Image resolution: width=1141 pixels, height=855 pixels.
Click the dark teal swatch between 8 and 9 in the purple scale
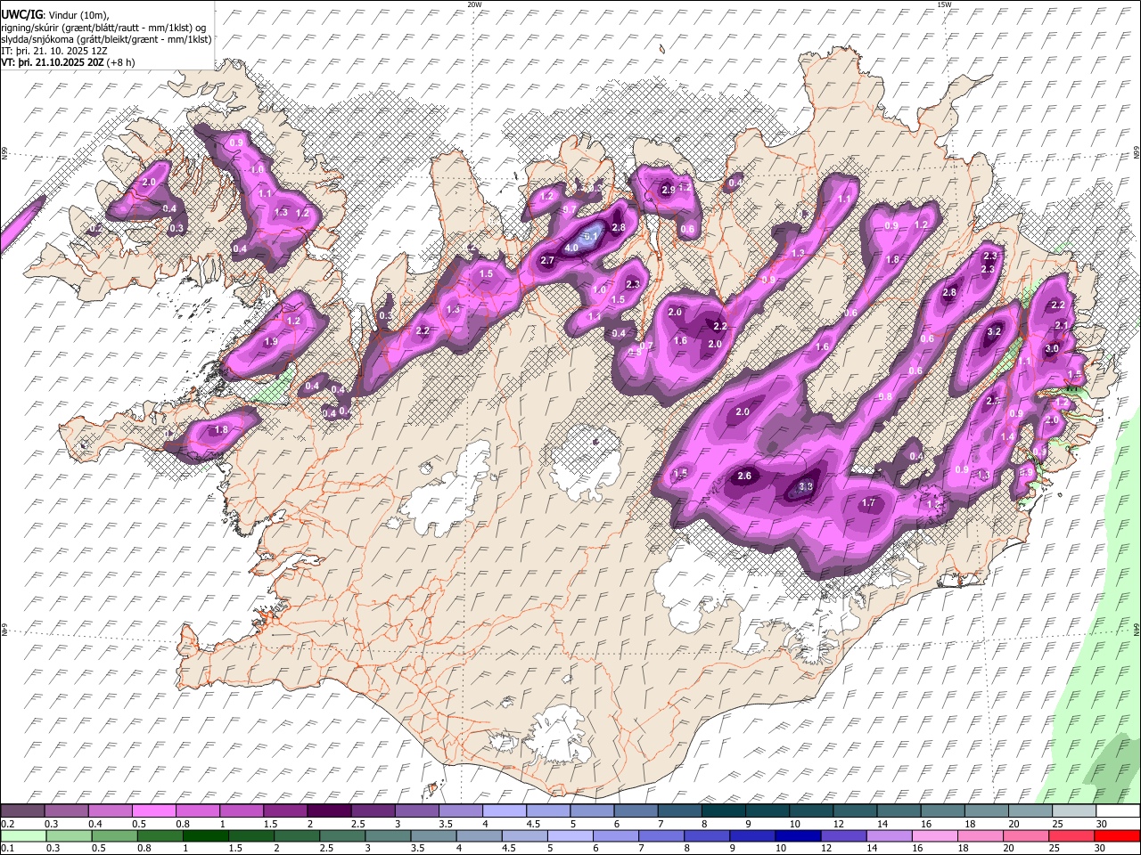(x=723, y=811)
